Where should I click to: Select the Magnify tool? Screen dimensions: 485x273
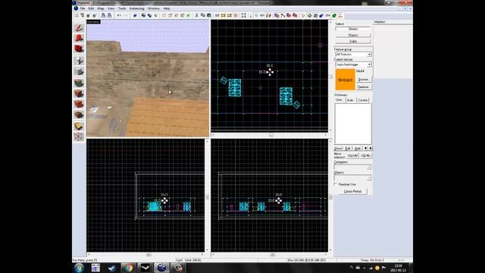pyautogui.click(x=79, y=39)
